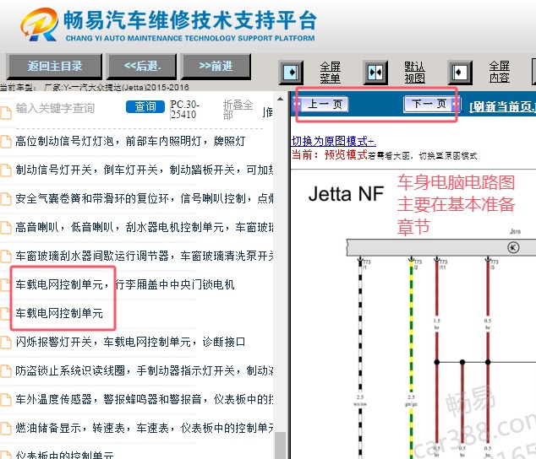Select the 全屏内容 label
Viewport: 536px width, 459px height.
(499, 72)
